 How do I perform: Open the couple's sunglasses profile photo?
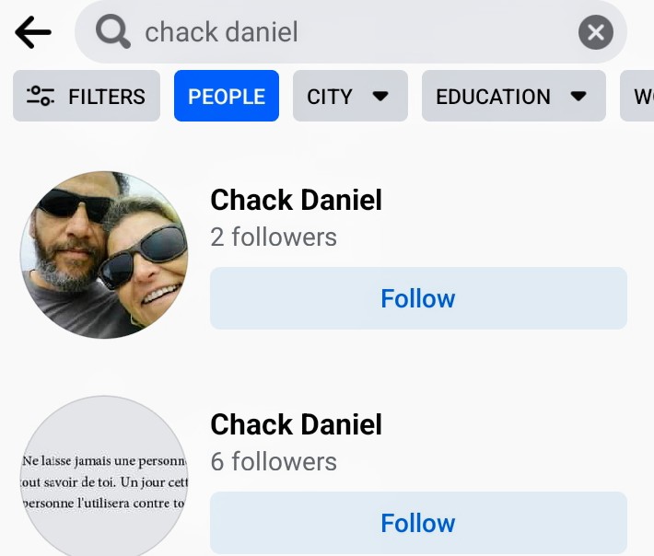[104, 255]
